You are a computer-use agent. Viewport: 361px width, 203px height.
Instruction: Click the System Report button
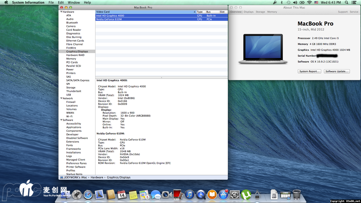pyautogui.click(x=309, y=71)
